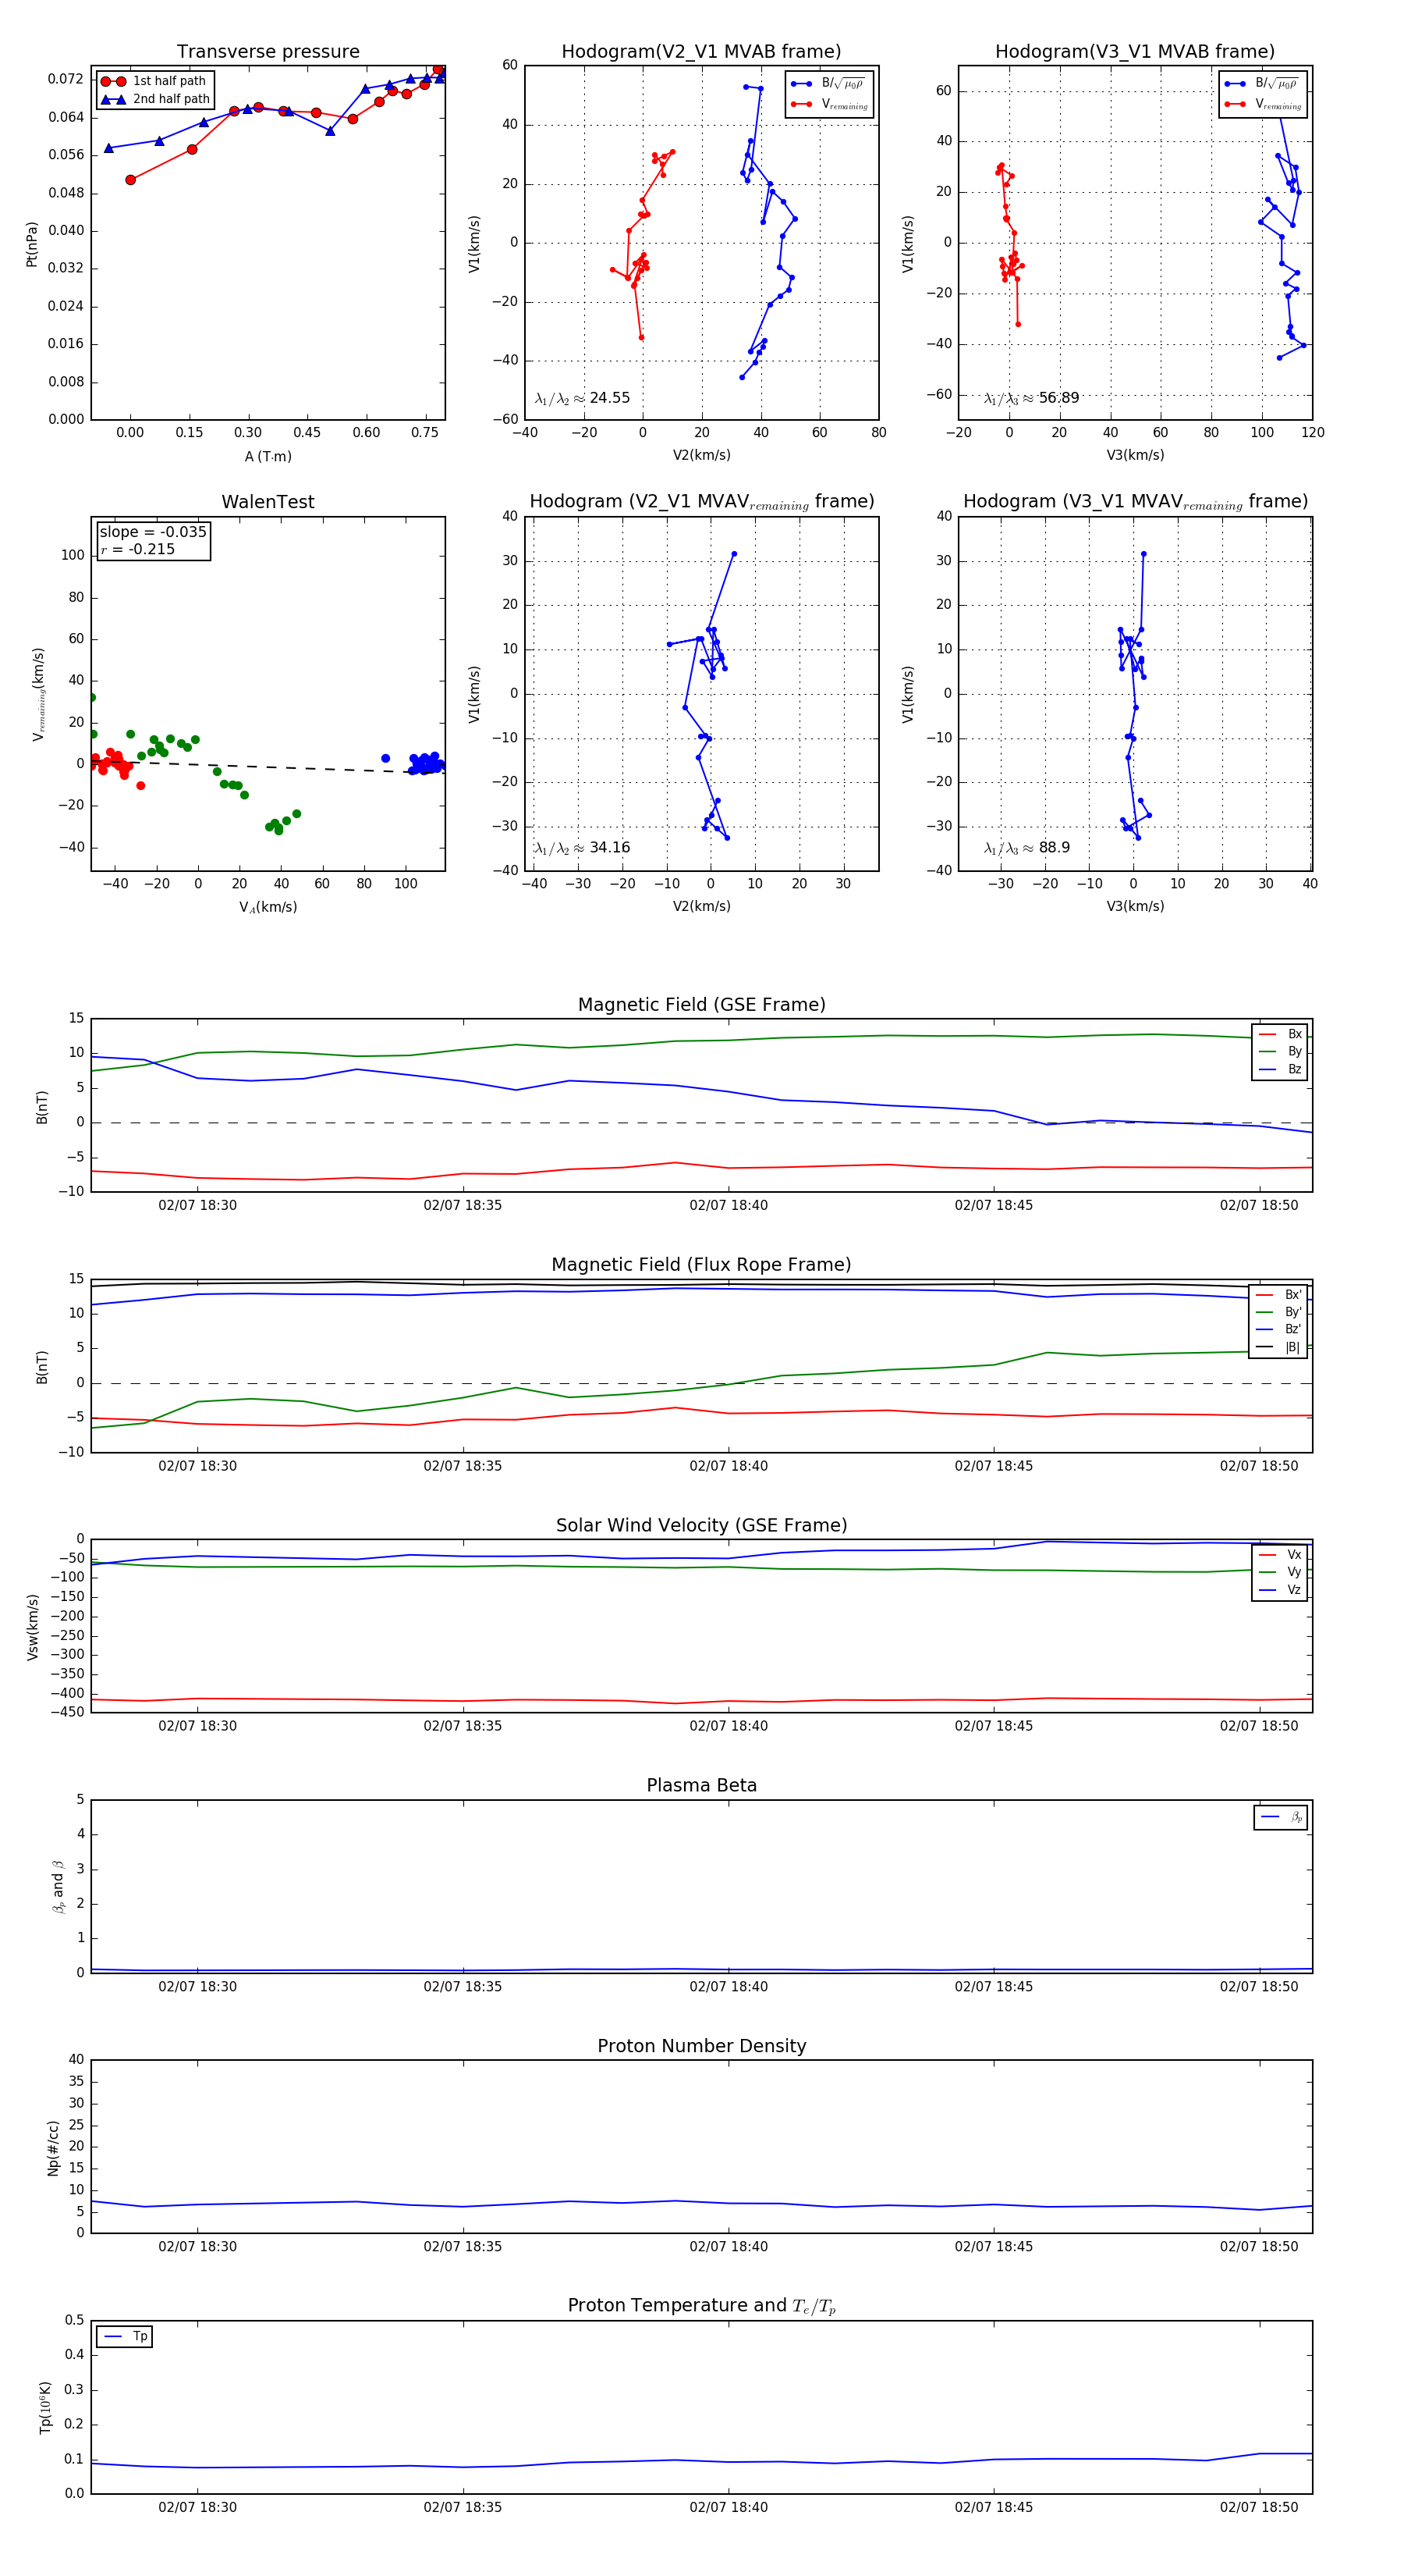Click 'Magnetic Field (Flux Rope Frame)' title
The image size is (1404, 2576).
(701, 1265)
